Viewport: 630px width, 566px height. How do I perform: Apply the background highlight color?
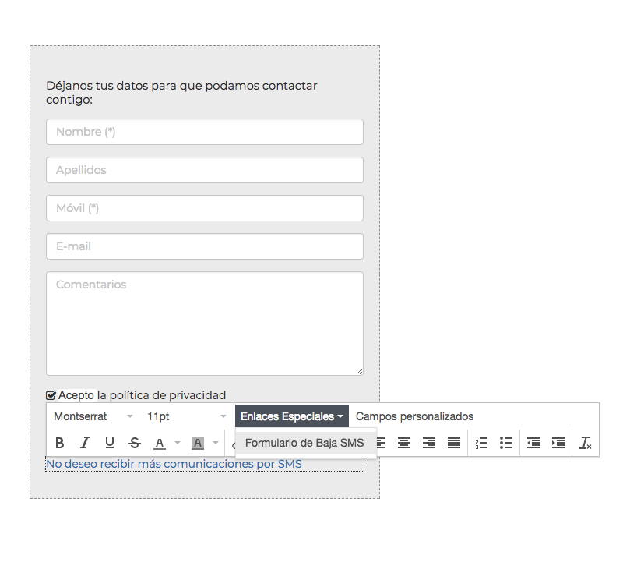click(x=198, y=443)
